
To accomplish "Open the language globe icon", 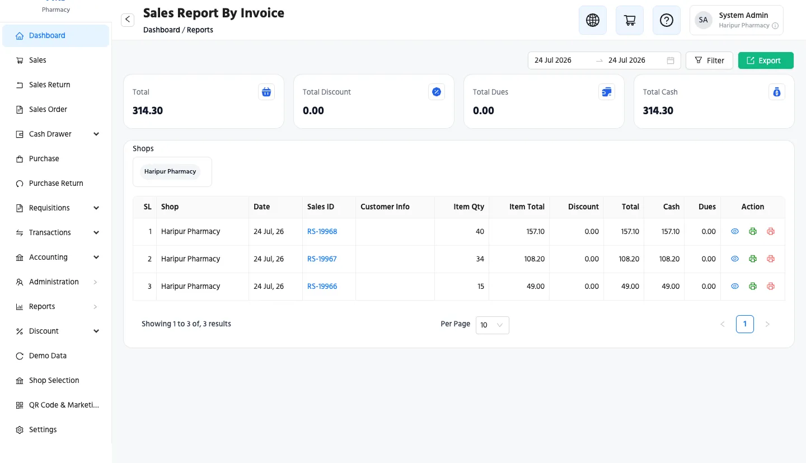I will coord(593,20).
